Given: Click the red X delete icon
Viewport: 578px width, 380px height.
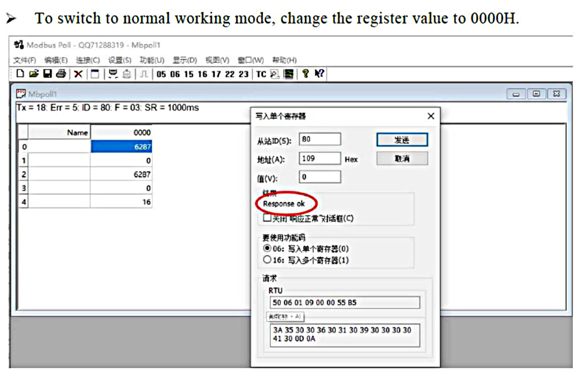Looking at the screenshot, I should tap(78, 74).
